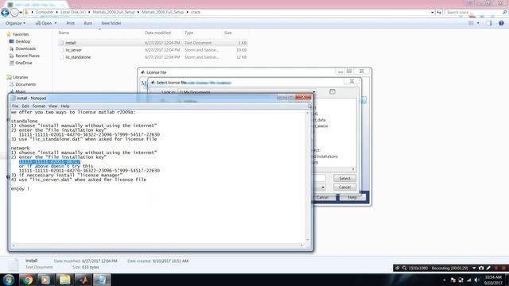Viewport: 509px width, 286px height.
Task: Click the Explorer help question-mark icon
Action: [501, 23]
